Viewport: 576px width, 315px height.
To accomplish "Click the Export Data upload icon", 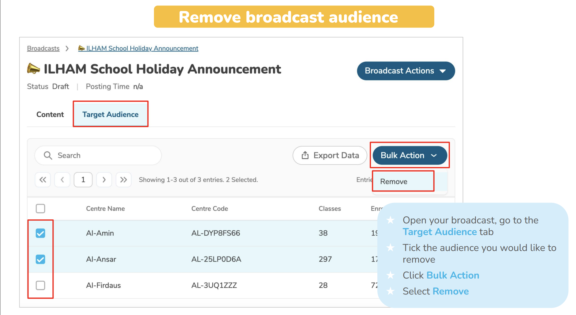I will (305, 155).
